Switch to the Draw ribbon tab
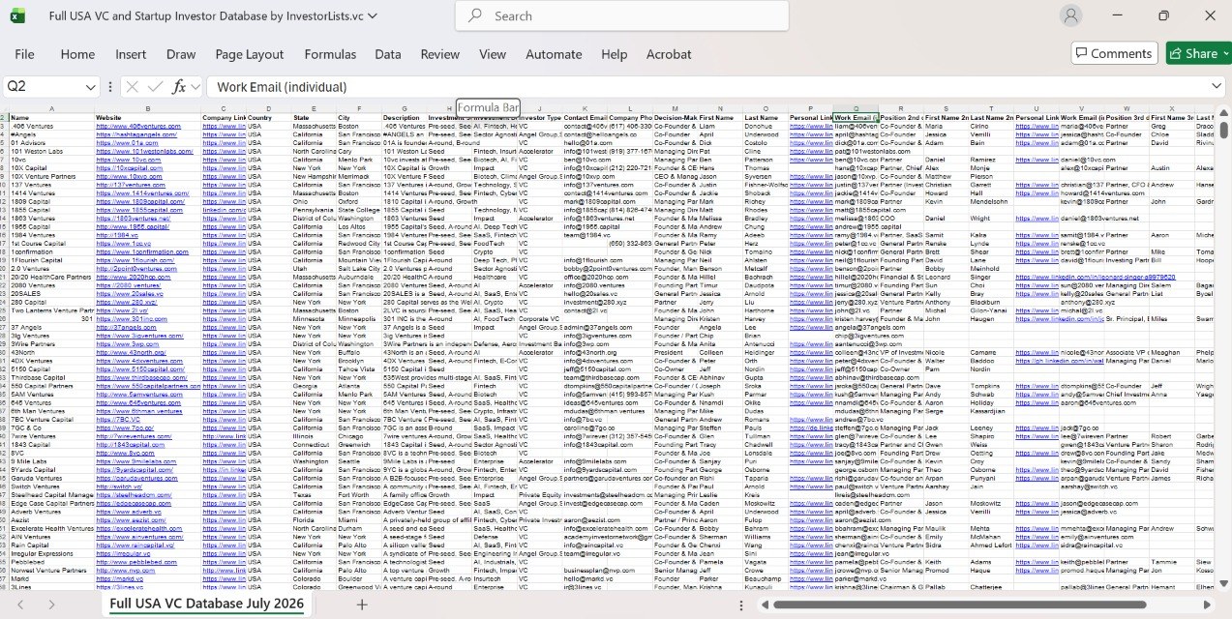The width and height of the screenshot is (1232, 619). click(181, 54)
